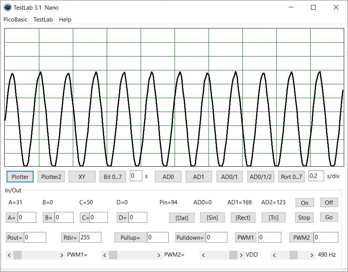Click right arrow of 490 Hz slider
The width and height of the screenshot is (348, 272).
(x=311, y=255)
